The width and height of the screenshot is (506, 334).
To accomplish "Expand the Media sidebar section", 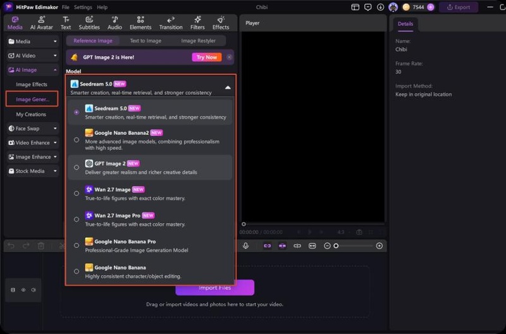I will (x=55, y=41).
